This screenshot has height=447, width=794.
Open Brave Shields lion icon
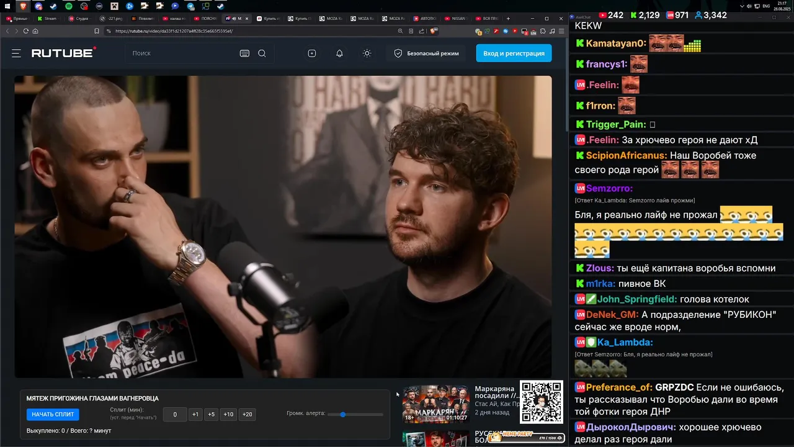[x=434, y=31]
